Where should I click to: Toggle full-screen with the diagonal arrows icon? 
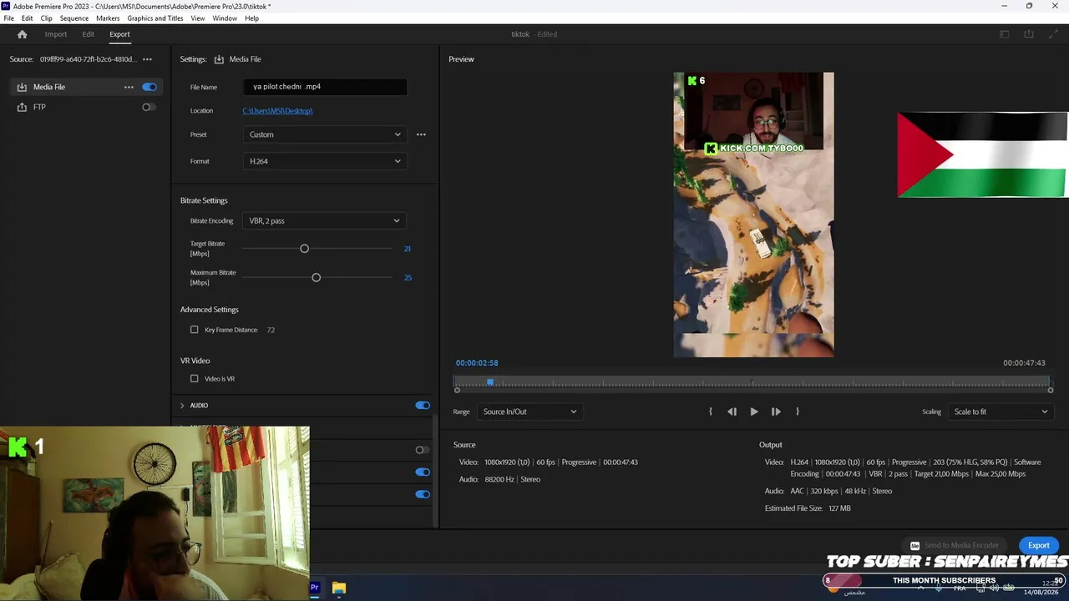[1053, 34]
